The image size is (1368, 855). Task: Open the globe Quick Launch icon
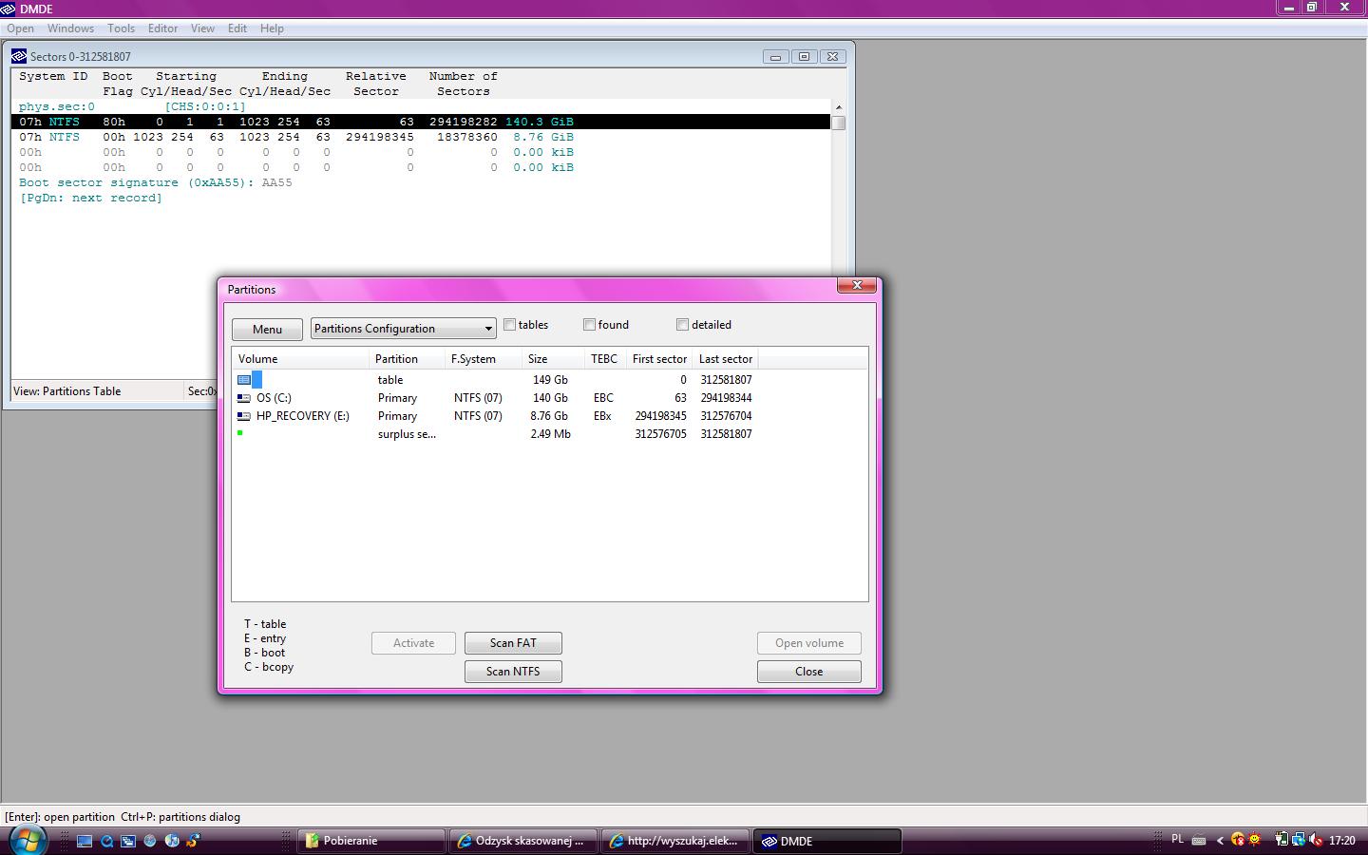click(150, 841)
